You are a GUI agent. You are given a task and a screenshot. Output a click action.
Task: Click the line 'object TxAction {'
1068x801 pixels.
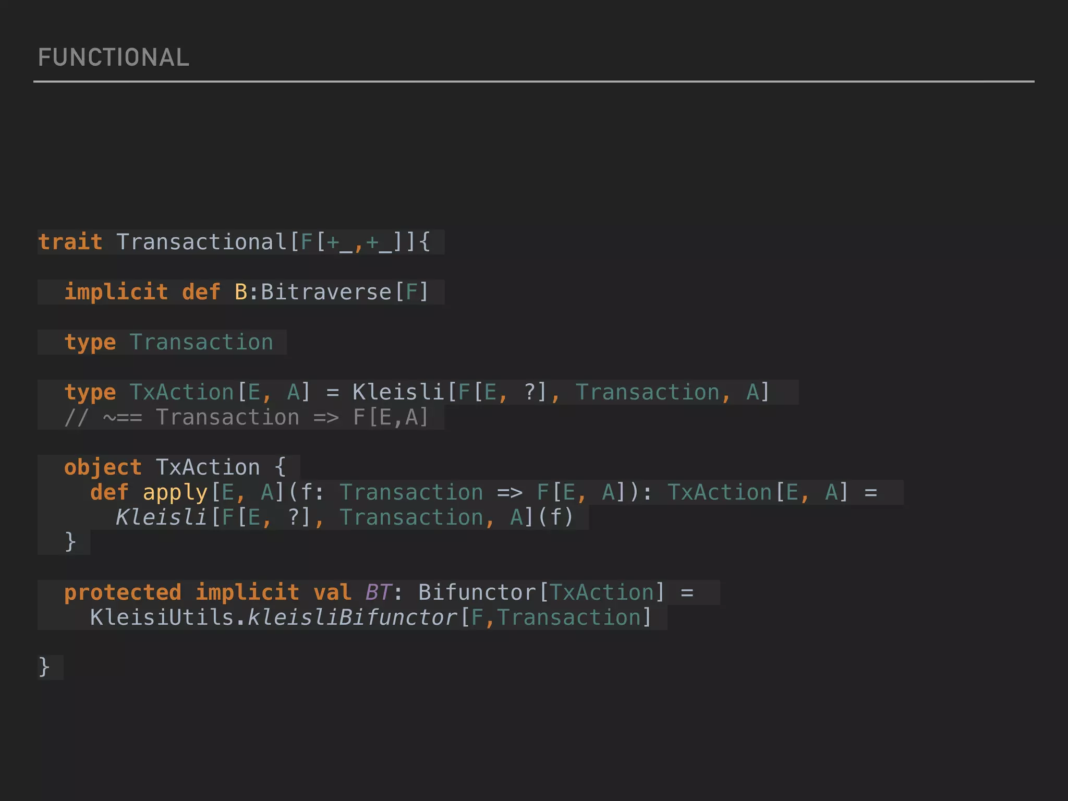tap(175, 467)
